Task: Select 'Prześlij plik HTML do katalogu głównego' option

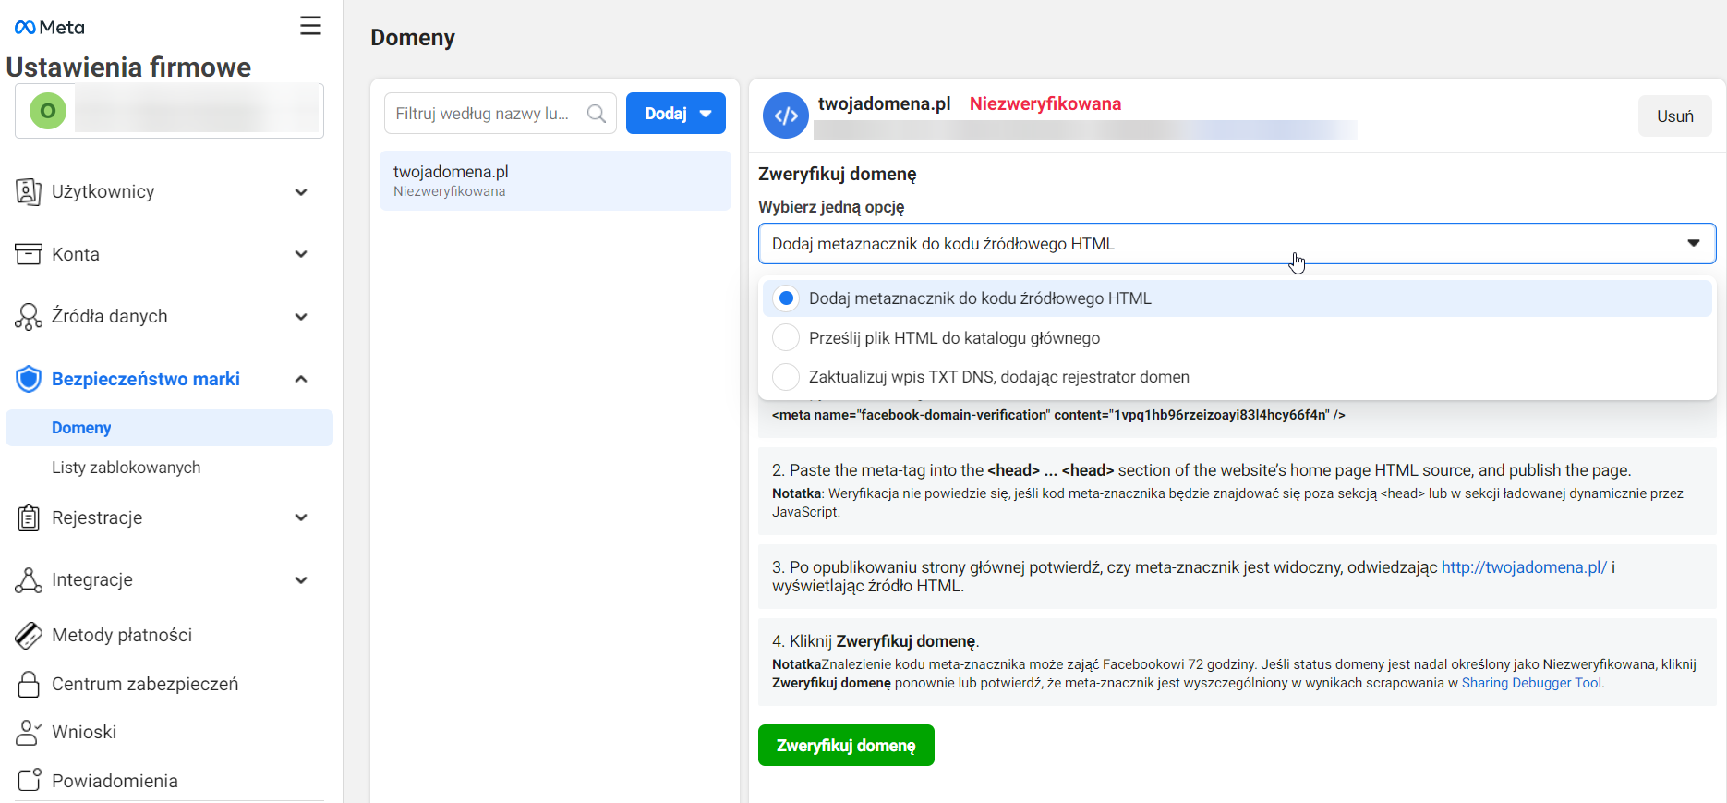Action: 786,338
